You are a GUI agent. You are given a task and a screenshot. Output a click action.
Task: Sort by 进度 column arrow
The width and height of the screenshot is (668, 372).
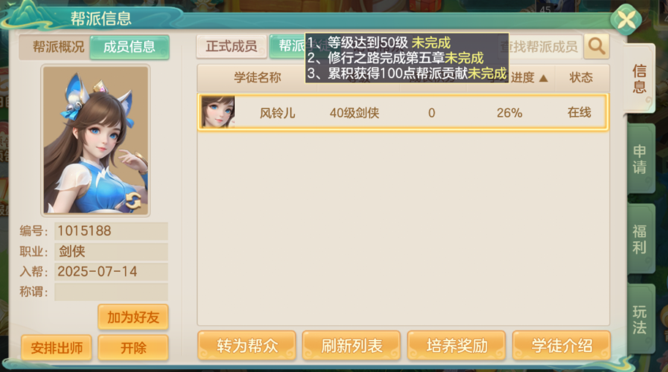543,78
